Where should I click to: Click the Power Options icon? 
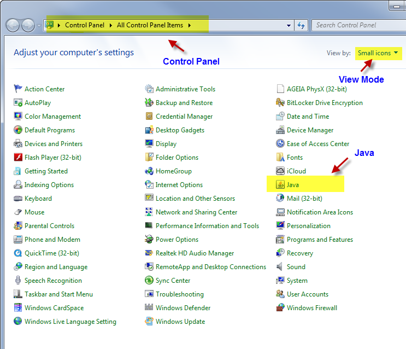pyautogui.click(x=149, y=239)
